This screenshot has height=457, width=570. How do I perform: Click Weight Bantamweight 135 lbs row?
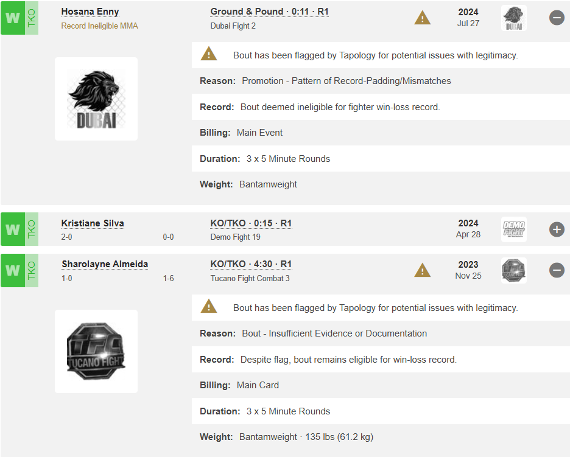pyautogui.click(x=381, y=437)
